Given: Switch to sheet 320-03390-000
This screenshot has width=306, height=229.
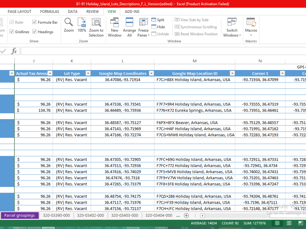Looking at the screenshot, I should pyautogui.click(x=56, y=215).
